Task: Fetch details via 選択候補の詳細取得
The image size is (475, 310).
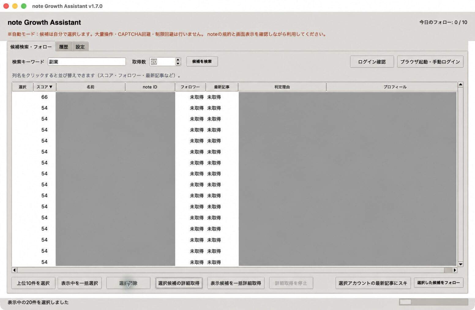Action: coord(179,283)
